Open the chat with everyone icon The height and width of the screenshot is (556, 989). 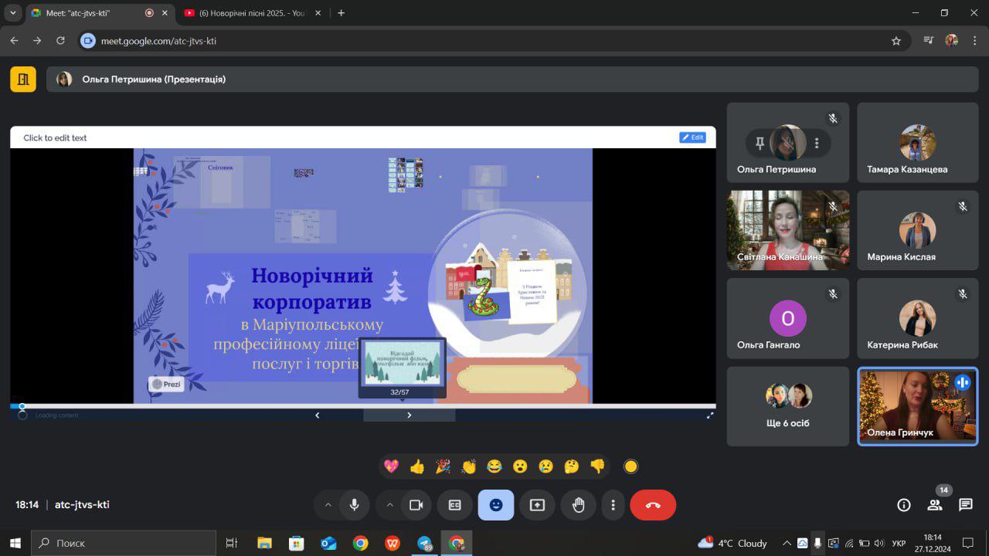coord(966,505)
